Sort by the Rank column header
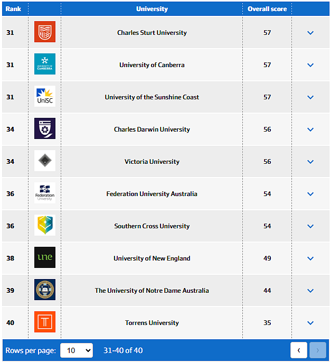330x362 pixels. click(13, 9)
